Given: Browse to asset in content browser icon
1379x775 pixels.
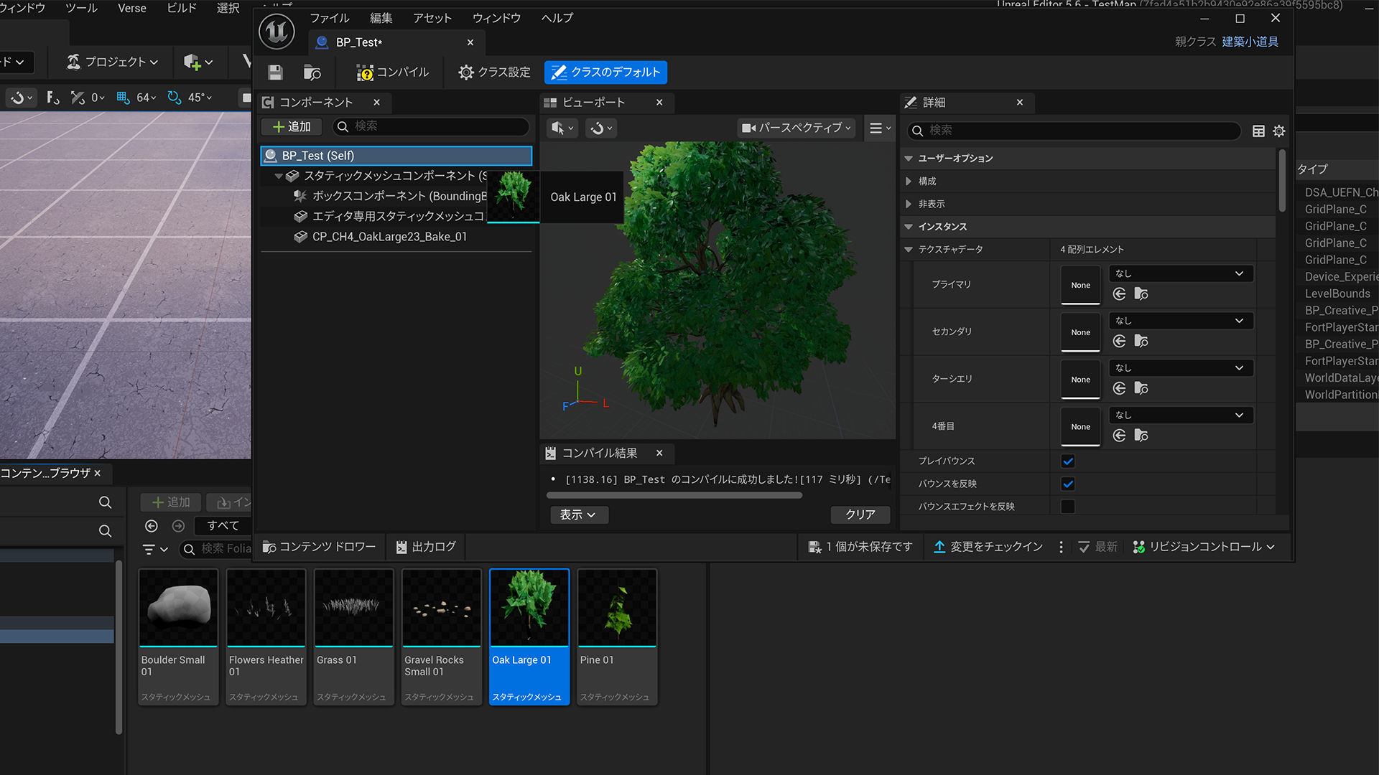Looking at the screenshot, I should click(x=312, y=72).
